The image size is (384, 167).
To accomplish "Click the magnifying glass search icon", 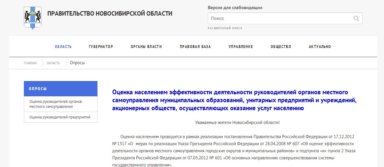I will [356, 19].
